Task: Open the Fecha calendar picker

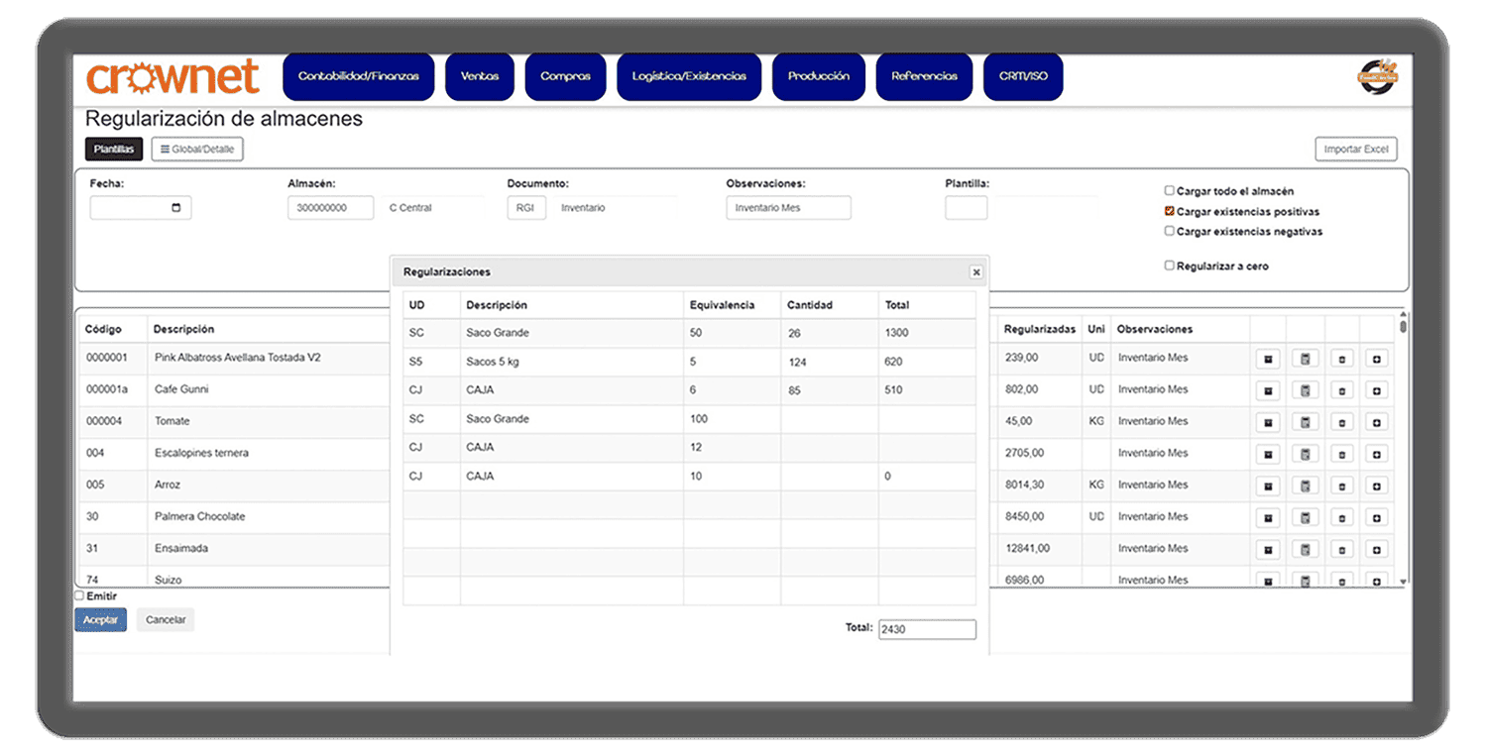Action: 176,208
